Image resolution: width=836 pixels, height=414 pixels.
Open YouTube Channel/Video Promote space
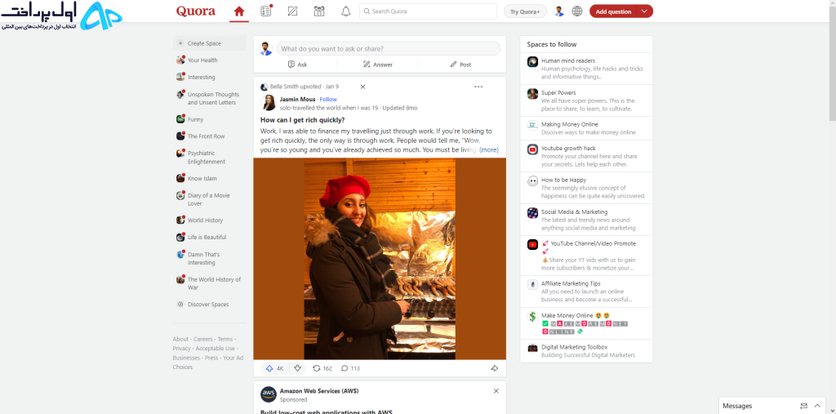click(x=586, y=256)
